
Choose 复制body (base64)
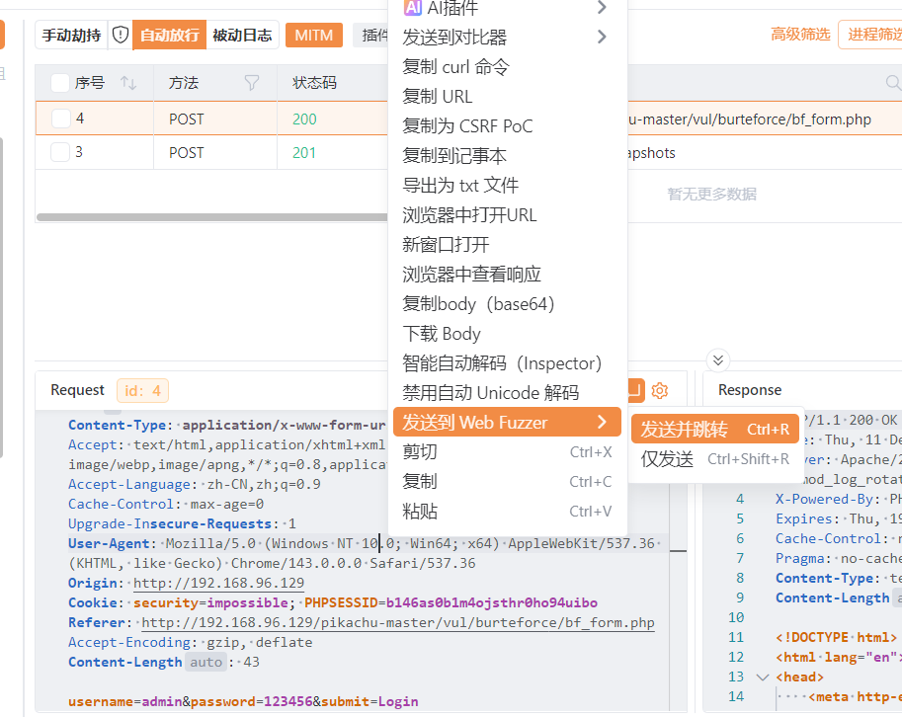(x=506, y=303)
